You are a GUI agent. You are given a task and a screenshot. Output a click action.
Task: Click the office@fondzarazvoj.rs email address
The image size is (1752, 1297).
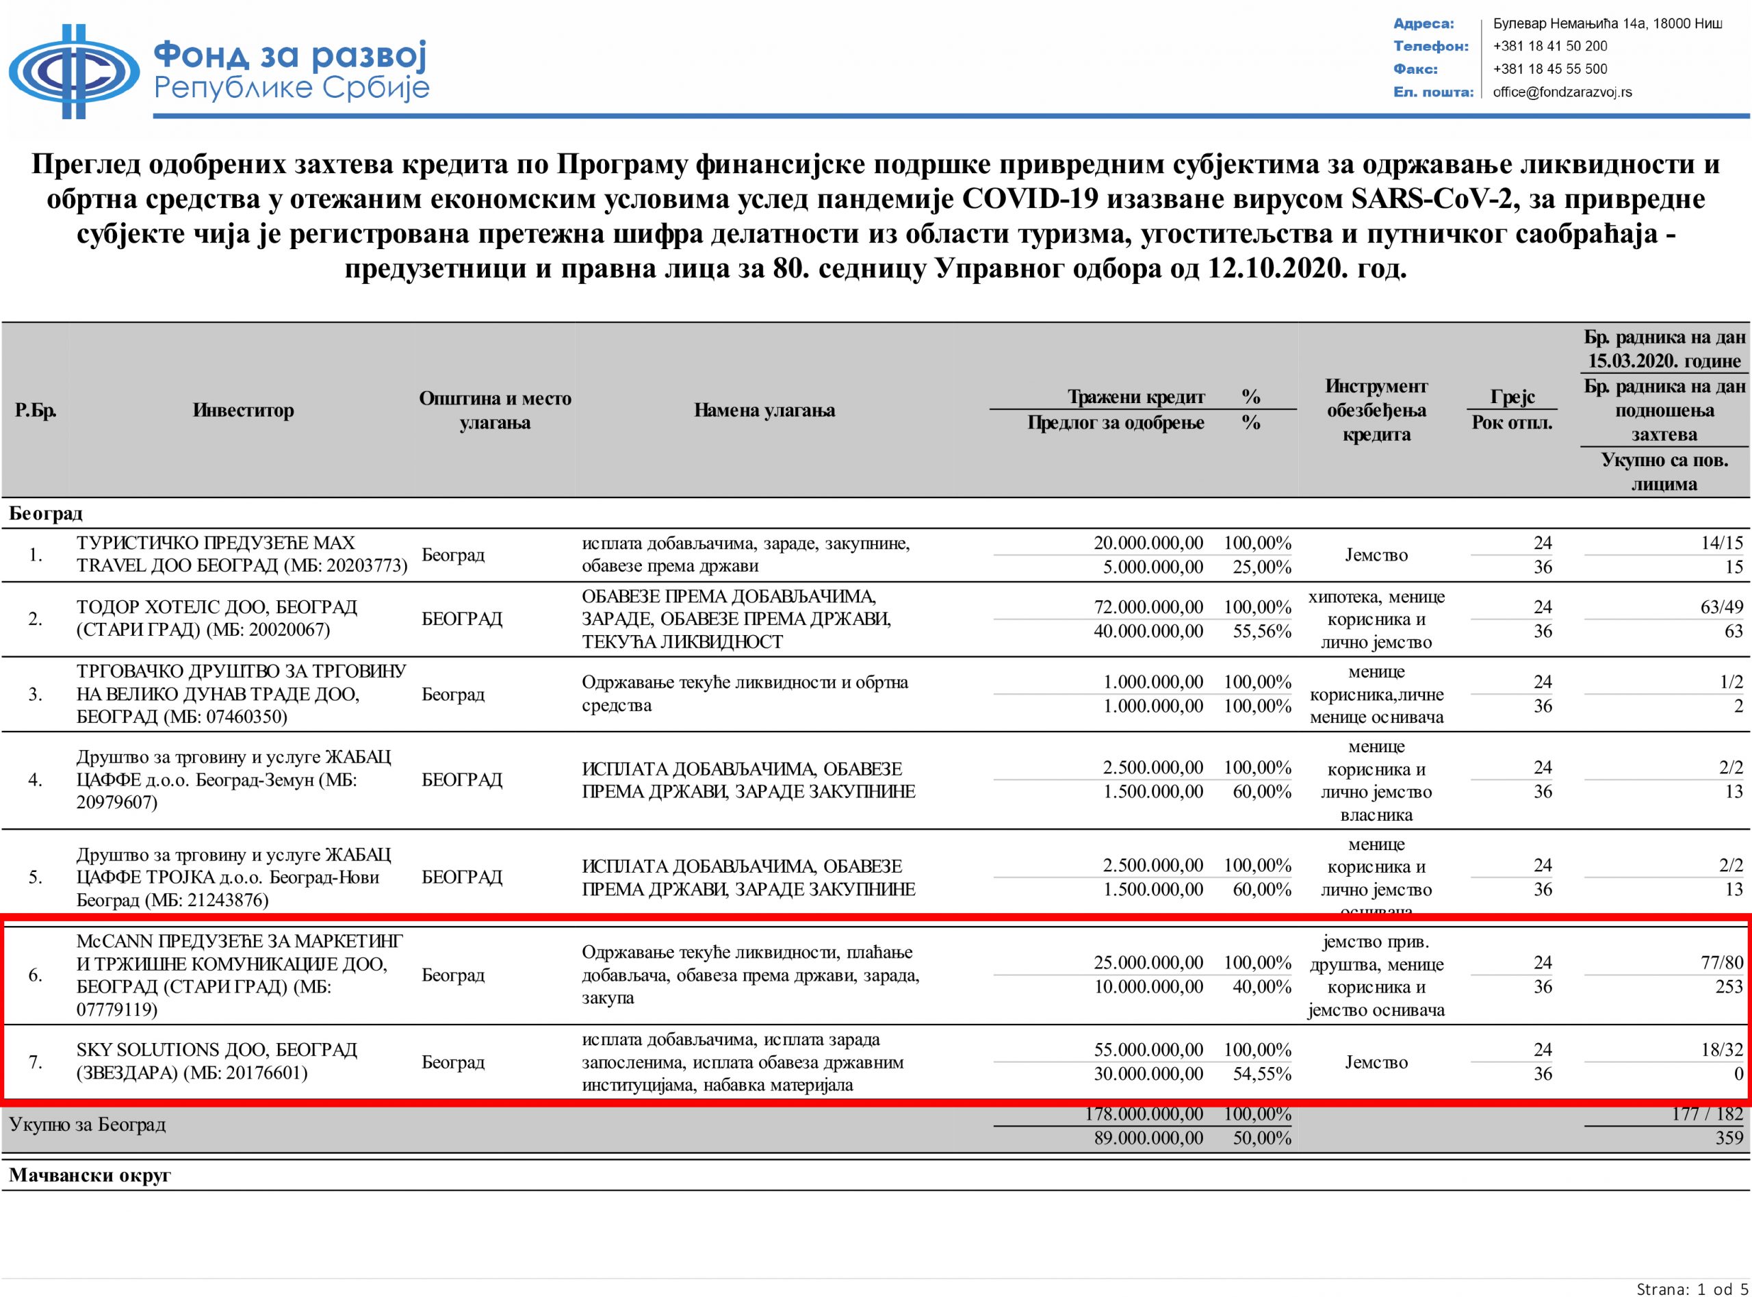[1562, 92]
